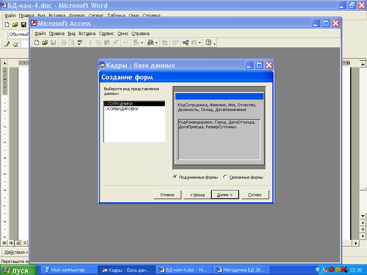Click Format Painter brush in Access toolbar

tap(115, 43)
